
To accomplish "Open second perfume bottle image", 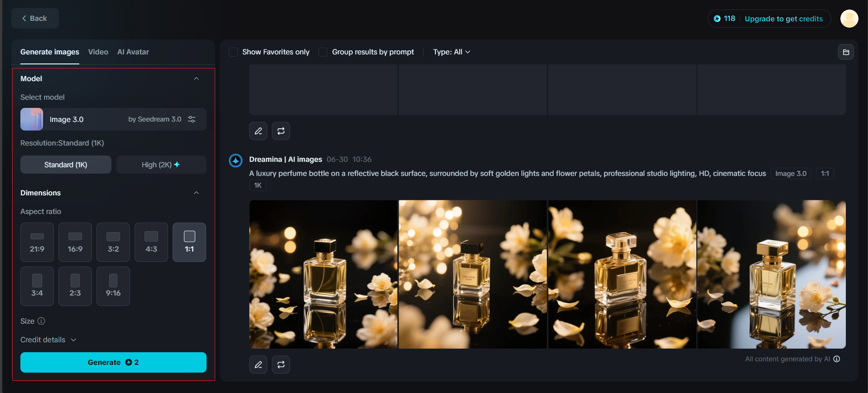I will [x=473, y=274].
